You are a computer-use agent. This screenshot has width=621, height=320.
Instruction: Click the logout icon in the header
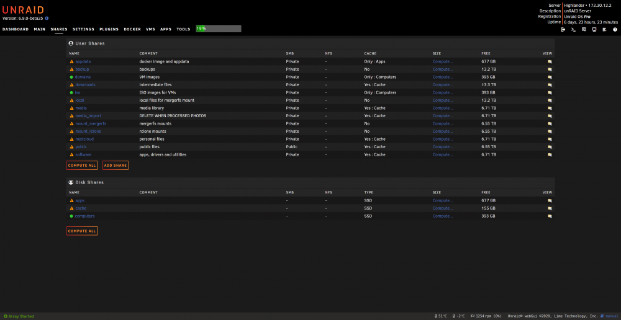tap(563, 29)
